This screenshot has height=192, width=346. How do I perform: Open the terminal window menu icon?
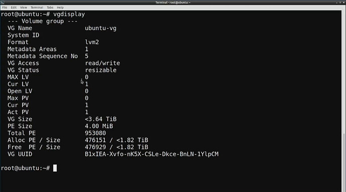[x=2, y=2]
